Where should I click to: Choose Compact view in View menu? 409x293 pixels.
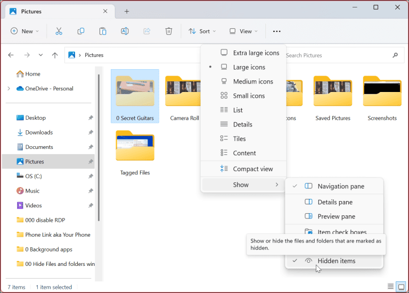pyautogui.click(x=252, y=169)
